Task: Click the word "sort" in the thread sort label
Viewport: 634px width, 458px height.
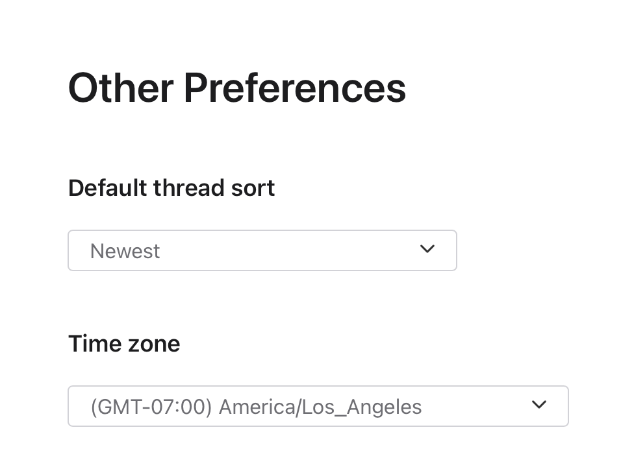Action: tap(253, 188)
